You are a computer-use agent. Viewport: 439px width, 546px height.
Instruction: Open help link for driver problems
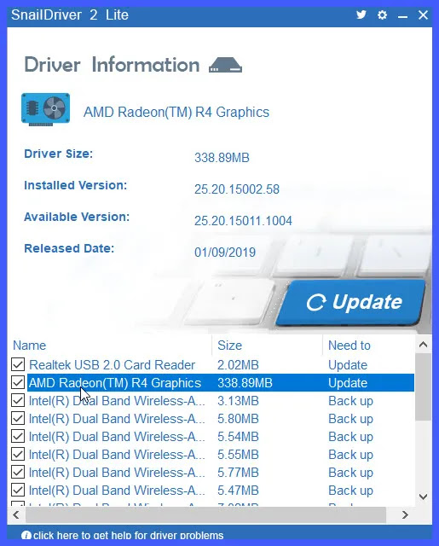(x=129, y=535)
